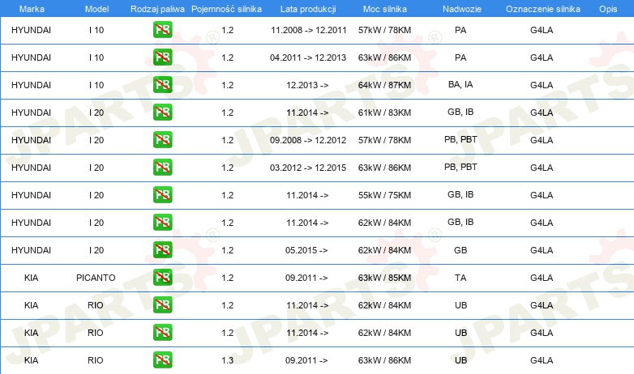The height and width of the screenshot is (374, 634).
Task: Click the petrol fuel icon in the 64kW / 87KM row
Action: click(162, 84)
